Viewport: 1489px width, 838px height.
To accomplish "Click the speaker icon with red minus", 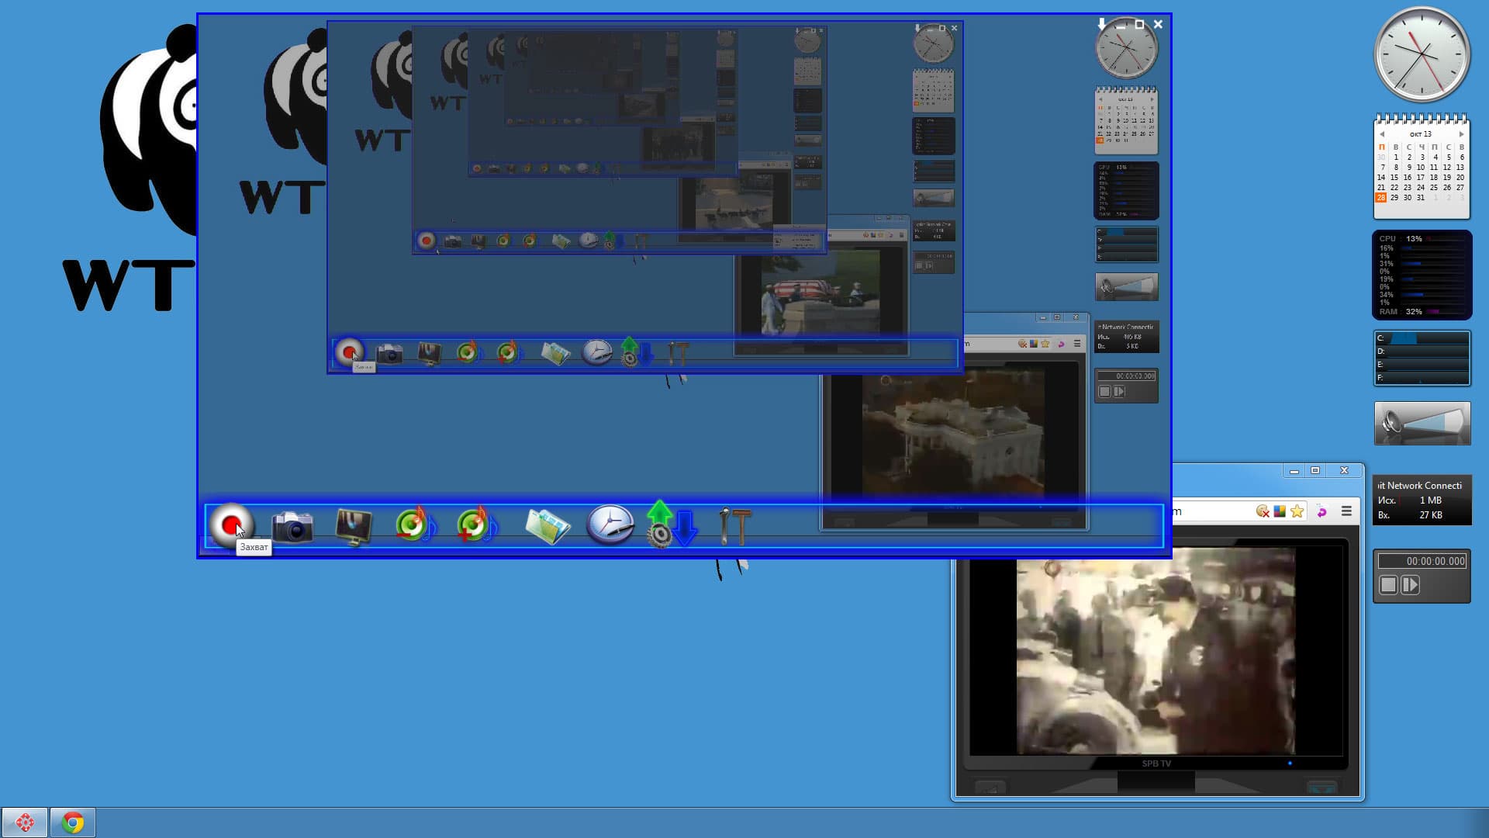I will [413, 525].
